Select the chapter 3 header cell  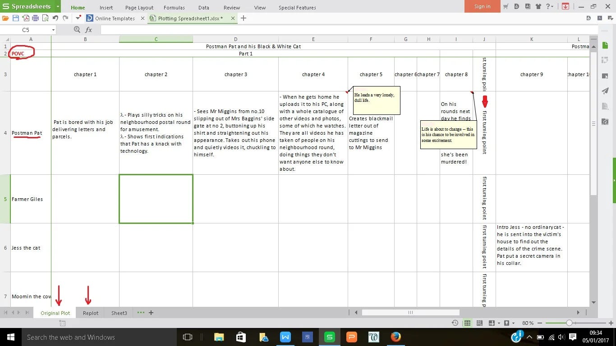point(235,74)
